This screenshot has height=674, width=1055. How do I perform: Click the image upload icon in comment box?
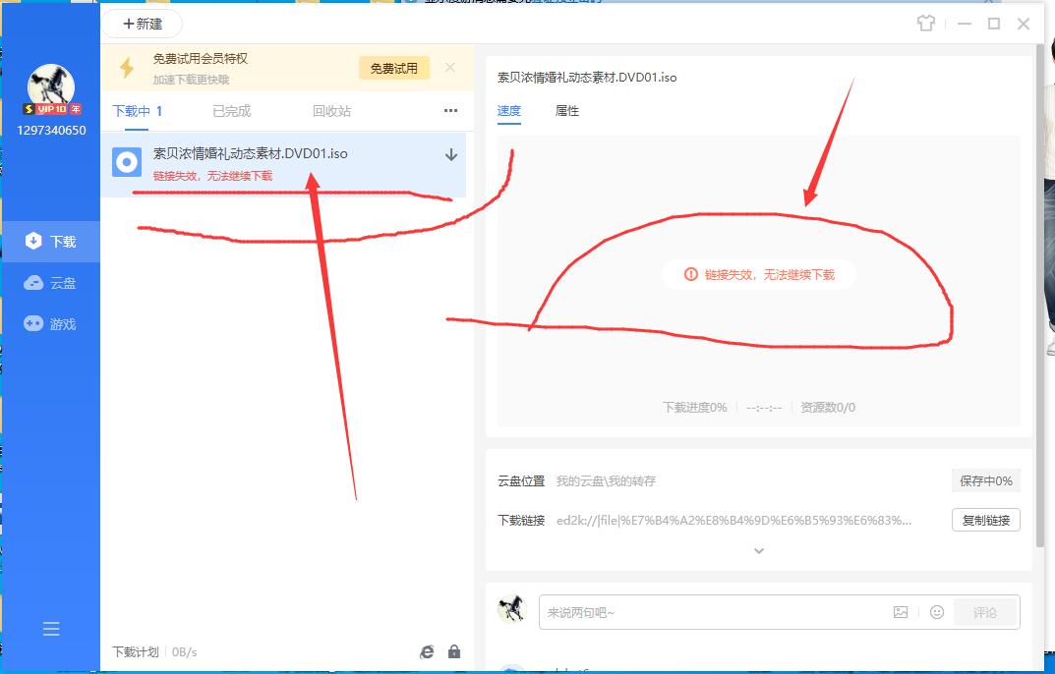pyautogui.click(x=900, y=611)
